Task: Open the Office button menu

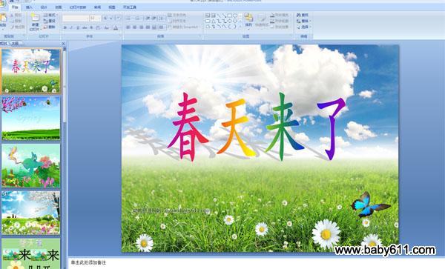Action: click(3, 4)
